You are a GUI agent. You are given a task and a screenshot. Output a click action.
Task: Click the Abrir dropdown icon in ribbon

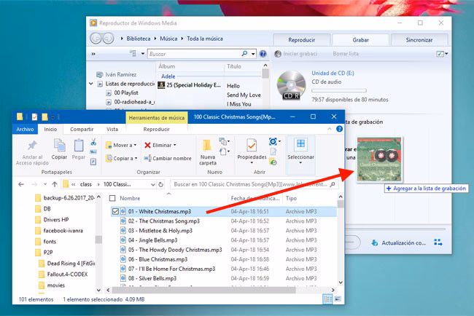pos(273,141)
